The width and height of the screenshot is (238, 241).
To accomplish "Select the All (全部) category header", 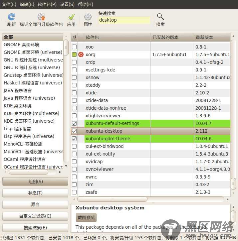I will [x=33, y=37].
